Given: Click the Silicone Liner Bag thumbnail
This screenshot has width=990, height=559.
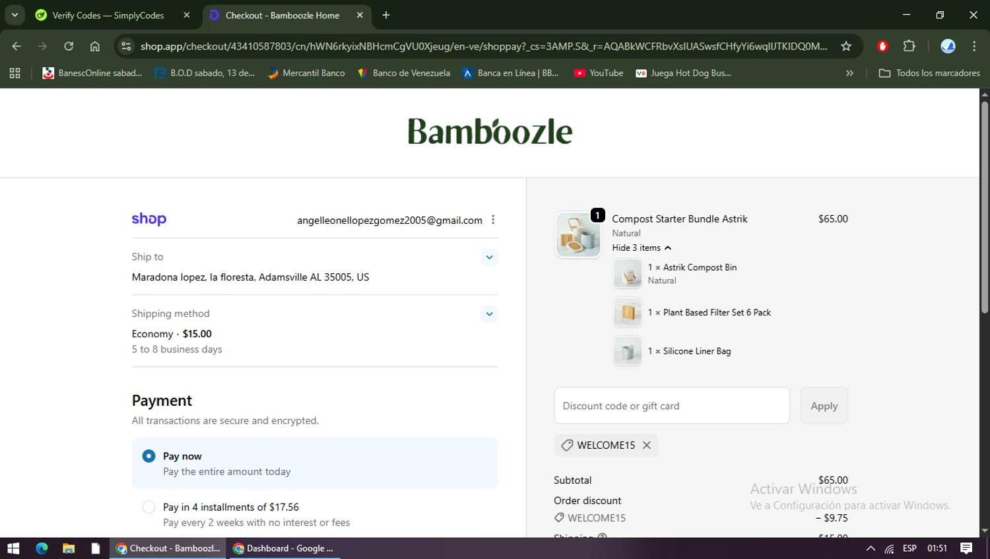Looking at the screenshot, I should click(x=628, y=351).
